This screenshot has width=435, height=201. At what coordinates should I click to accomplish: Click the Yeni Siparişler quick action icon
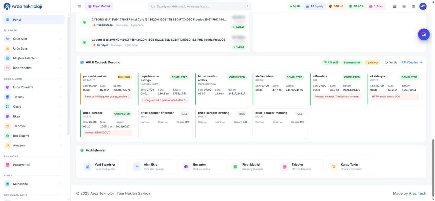pos(88,167)
